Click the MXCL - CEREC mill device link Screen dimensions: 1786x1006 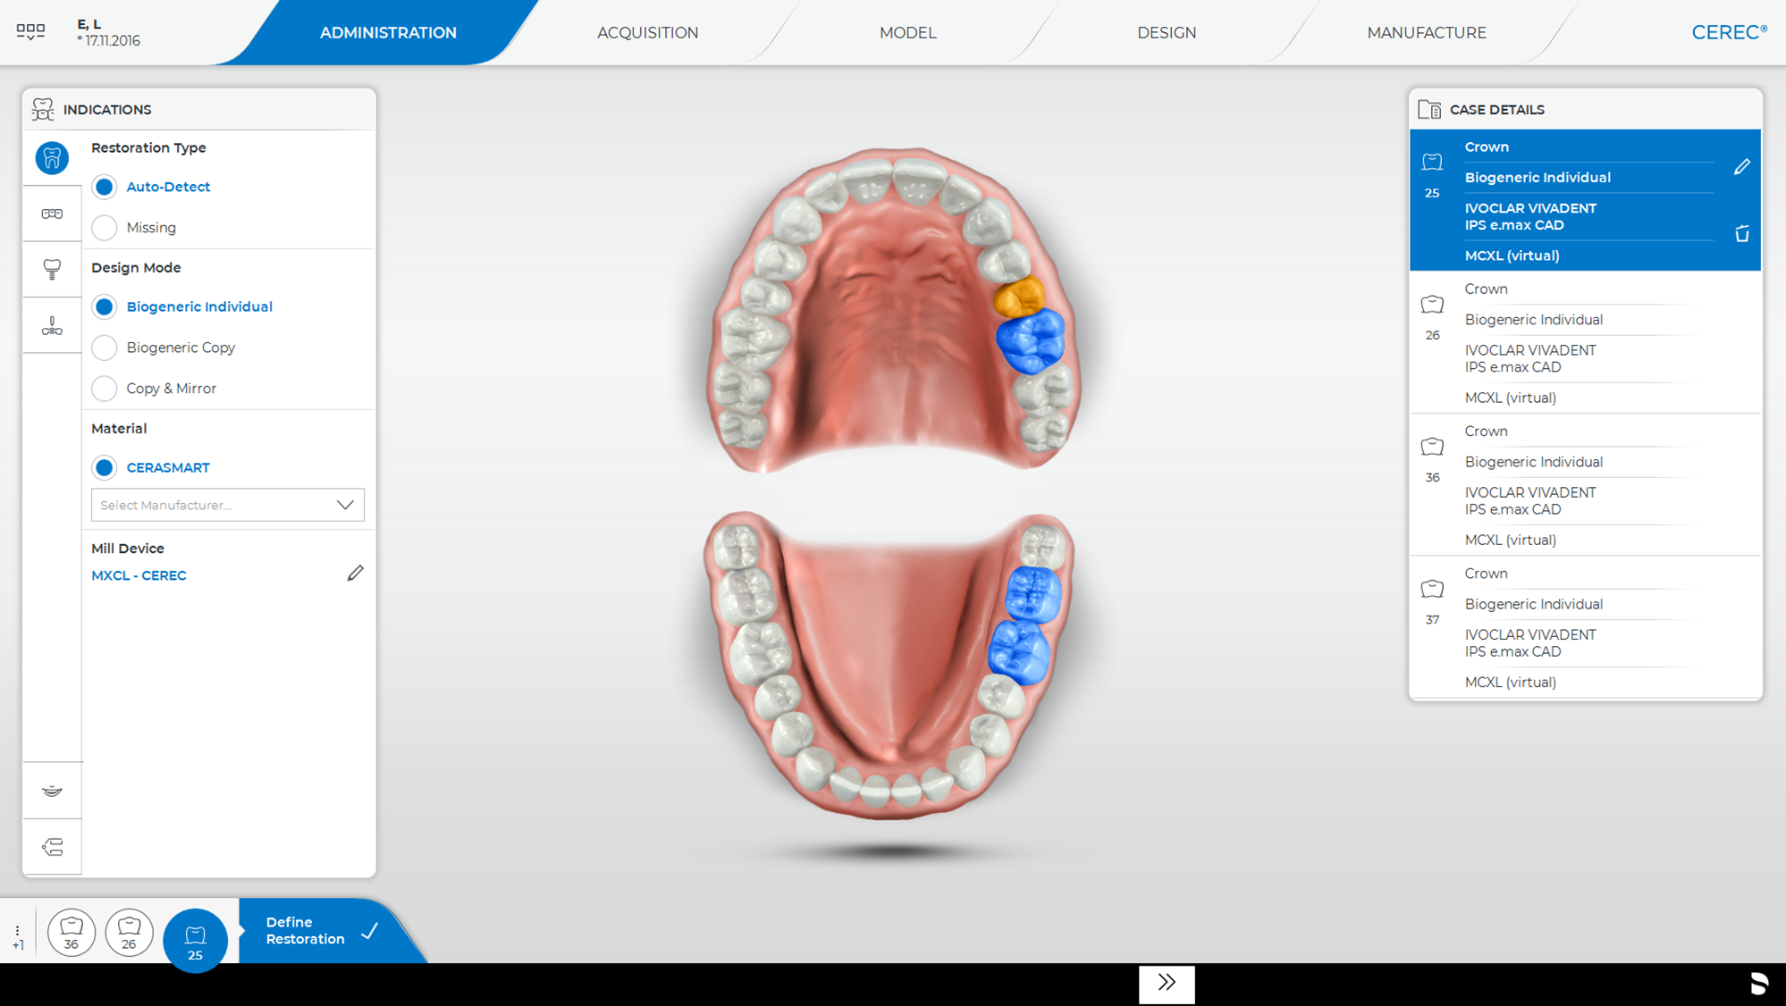139,575
